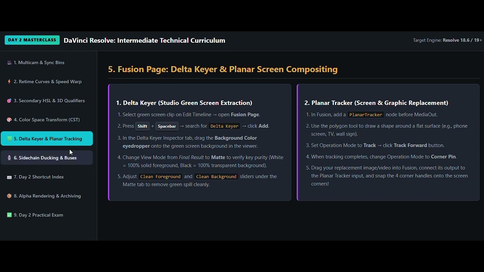Image resolution: width=484 pixels, height=272 pixels.
Task: Click the italic 'Final Result' text
Action: pos(191,157)
